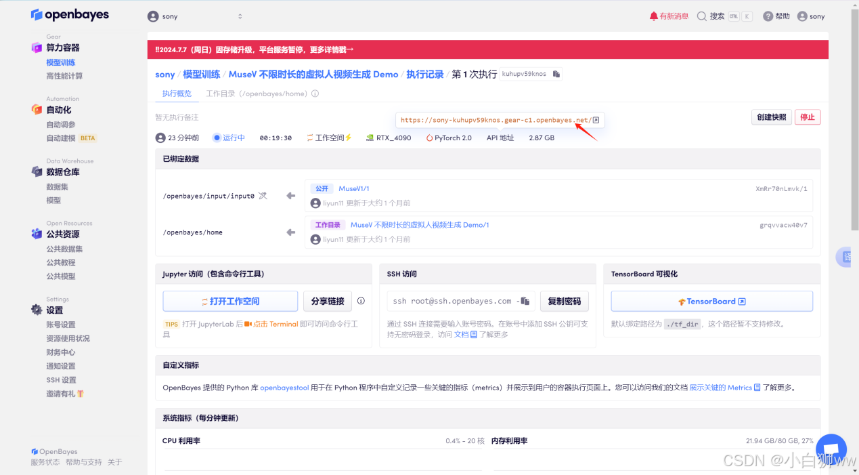Click the RTX_4090 GPU label
The width and height of the screenshot is (859, 475).
(389, 138)
